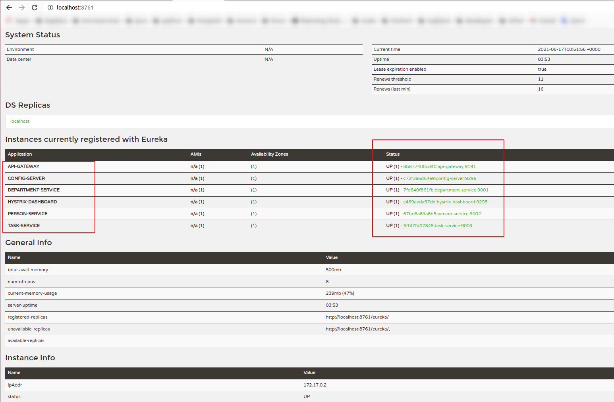Click the Value header in Instance Info table
The width and height of the screenshot is (614, 402).
tap(309, 373)
